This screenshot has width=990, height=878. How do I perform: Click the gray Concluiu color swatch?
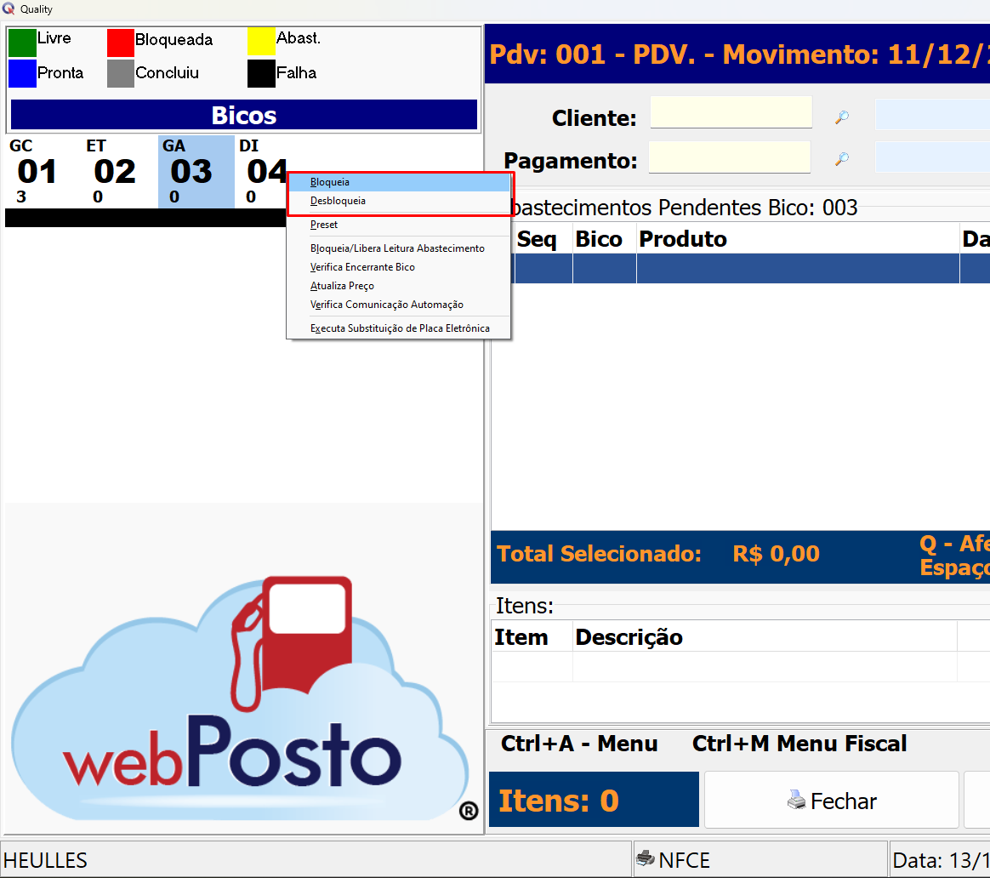(121, 73)
